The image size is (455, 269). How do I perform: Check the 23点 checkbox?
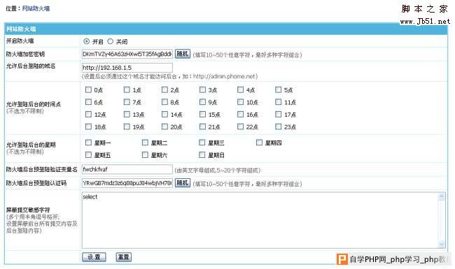pyautogui.click(x=278, y=126)
